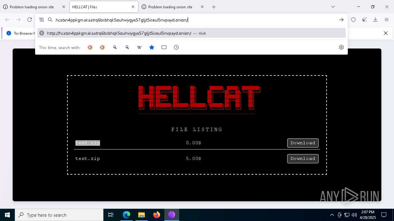Close the last Problem loading onion site tab

[202, 7]
